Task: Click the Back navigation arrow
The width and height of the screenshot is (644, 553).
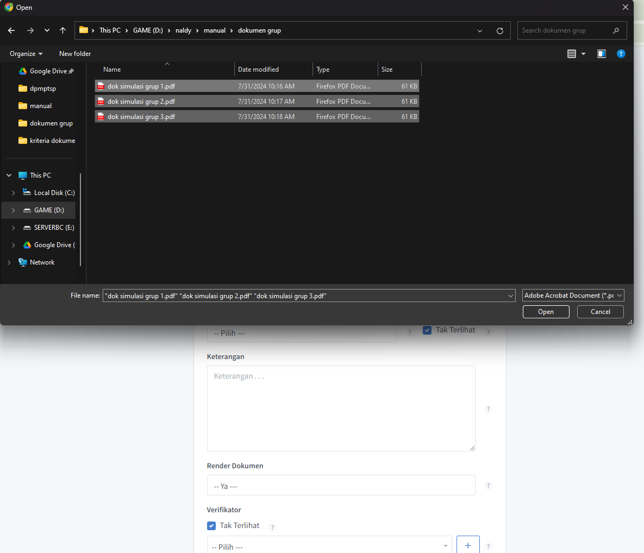Action: 11,30
